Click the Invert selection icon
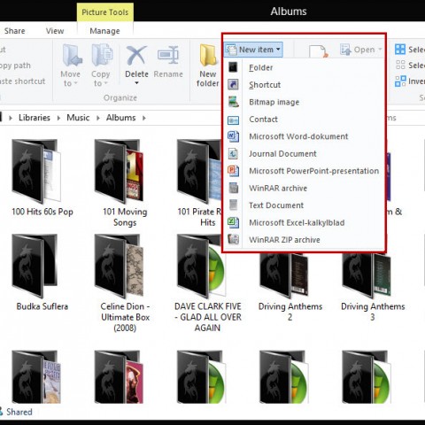This screenshot has height=425, width=425. (400, 81)
